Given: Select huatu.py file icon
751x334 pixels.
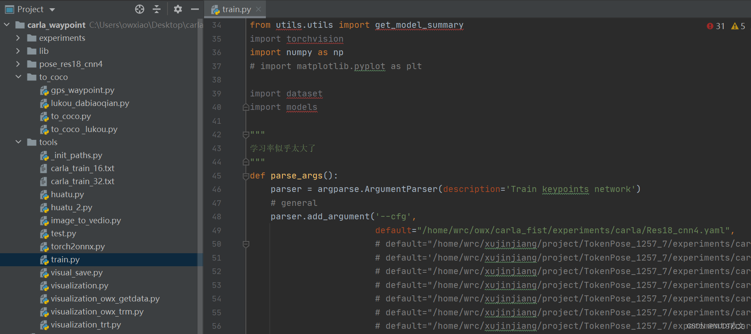Looking at the screenshot, I should [44, 195].
